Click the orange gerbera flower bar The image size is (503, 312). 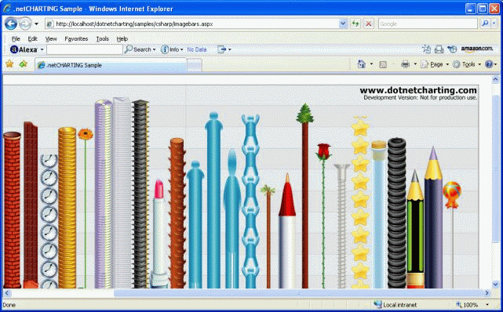tap(86, 209)
